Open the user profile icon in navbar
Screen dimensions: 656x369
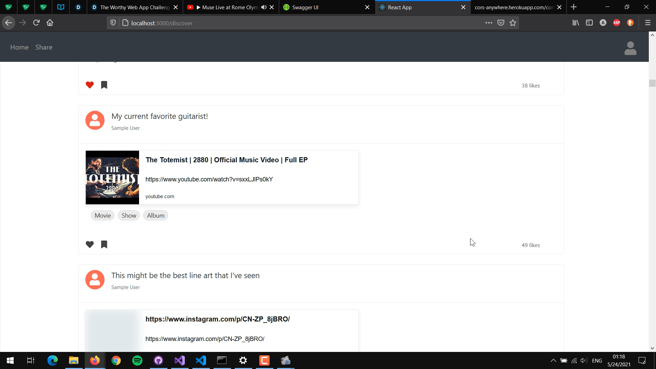click(x=630, y=48)
